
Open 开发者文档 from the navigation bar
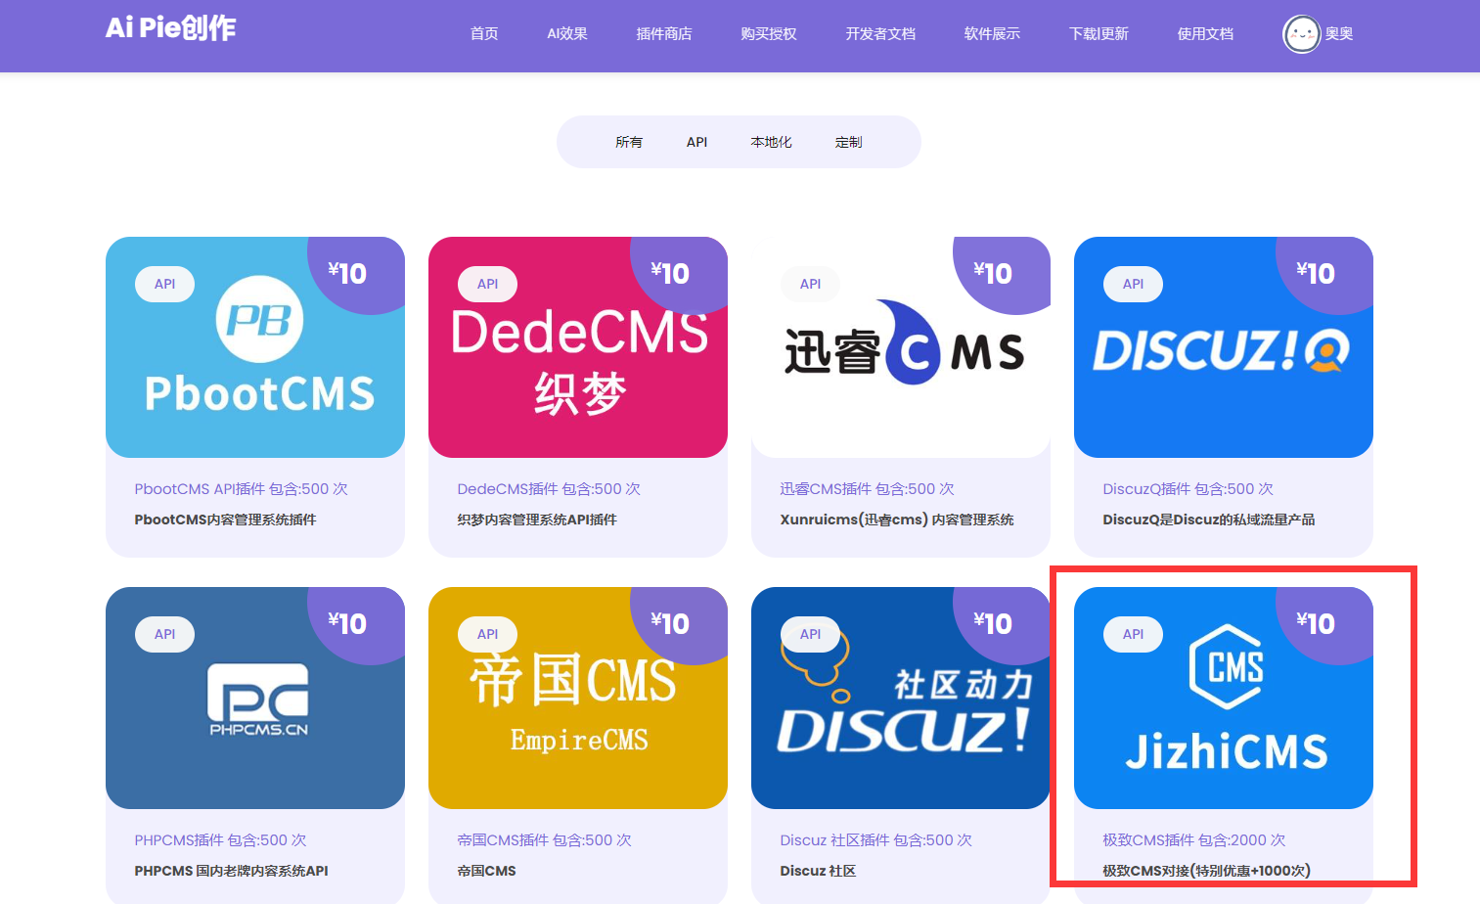click(x=880, y=34)
